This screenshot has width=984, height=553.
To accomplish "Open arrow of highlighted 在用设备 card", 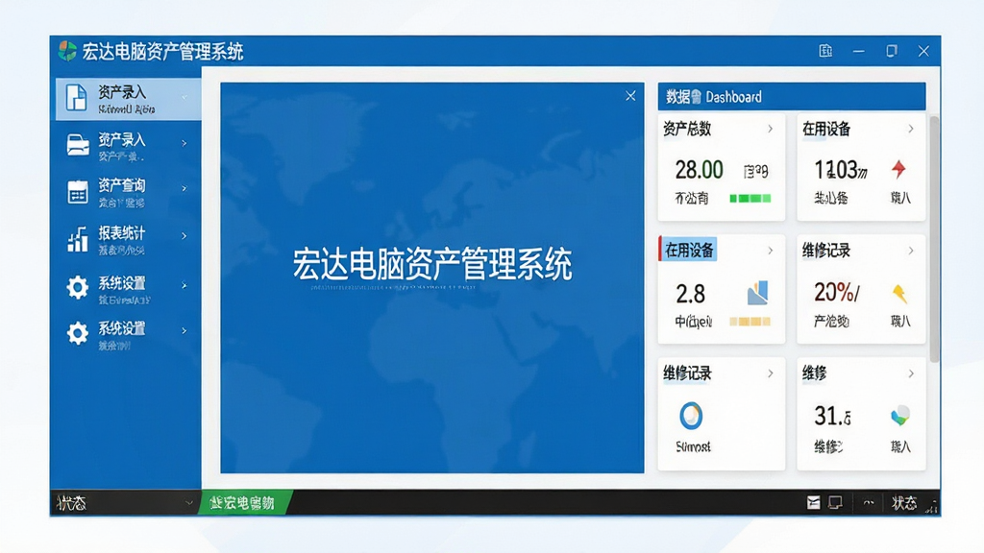I will (x=770, y=251).
